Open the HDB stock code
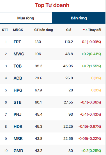Screen dimensions: 106x155 point(18,127)
